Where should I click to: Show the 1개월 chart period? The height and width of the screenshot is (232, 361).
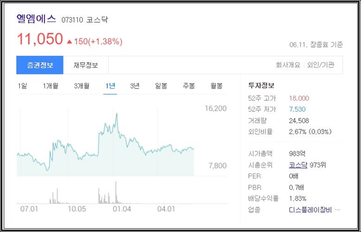pos(51,86)
